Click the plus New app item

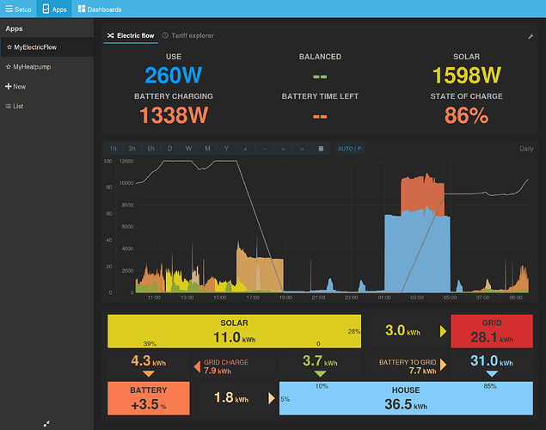pos(15,86)
